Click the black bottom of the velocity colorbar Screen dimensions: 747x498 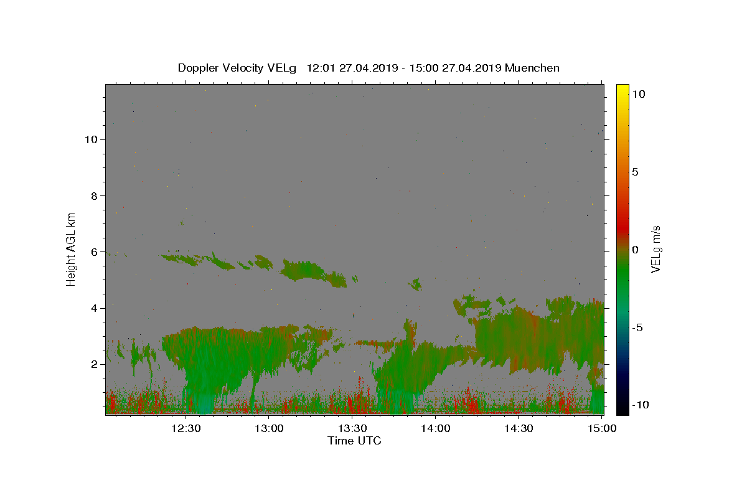622,410
